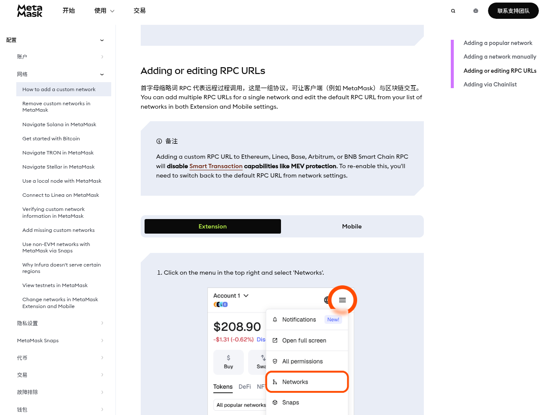Select the Extension tab

click(213, 226)
